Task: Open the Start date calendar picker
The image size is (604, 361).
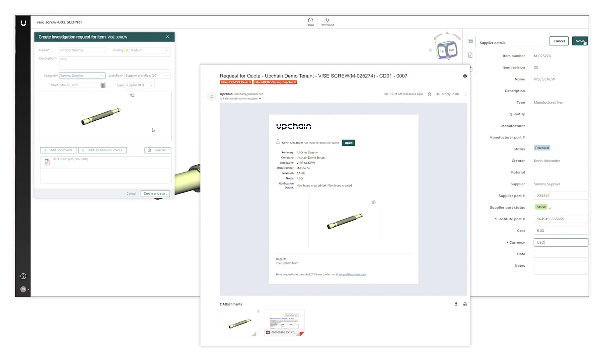Action: pyautogui.click(x=103, y=85)
